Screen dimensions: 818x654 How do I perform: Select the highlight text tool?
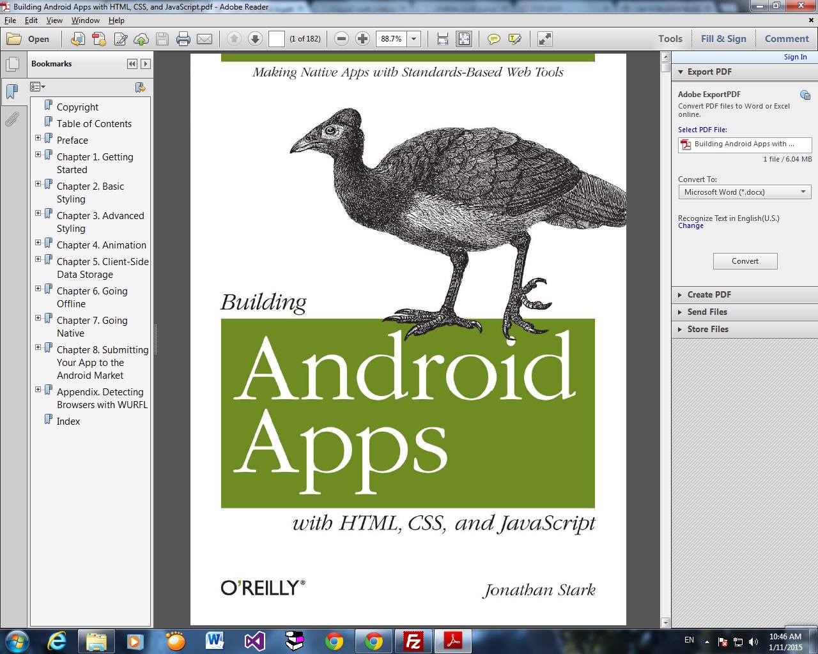[x=514, y=39]
